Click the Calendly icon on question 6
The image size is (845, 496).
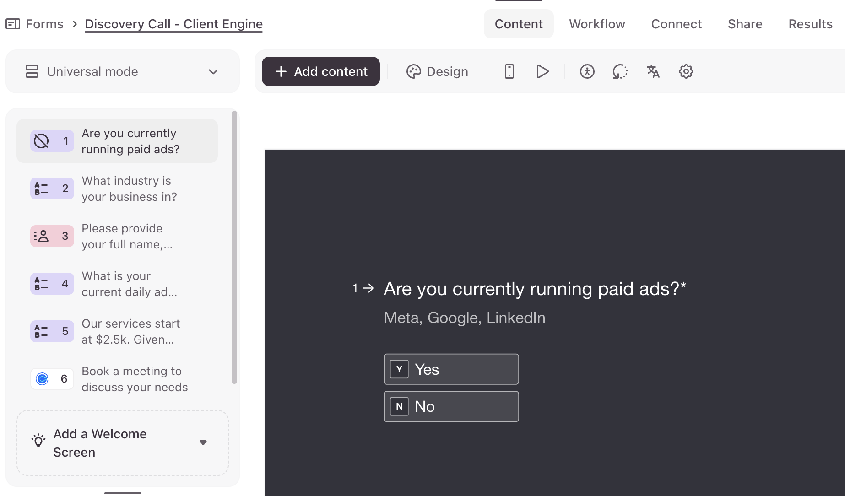(42, 379)
